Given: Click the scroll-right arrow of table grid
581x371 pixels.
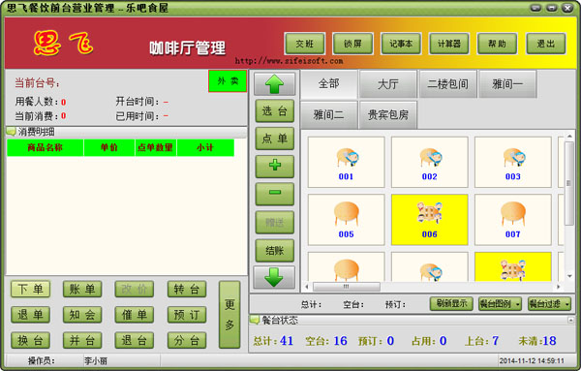Looking at the screenshot, I should 559,287.
